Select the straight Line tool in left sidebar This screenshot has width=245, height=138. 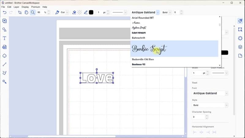click(x=5, y=64)
